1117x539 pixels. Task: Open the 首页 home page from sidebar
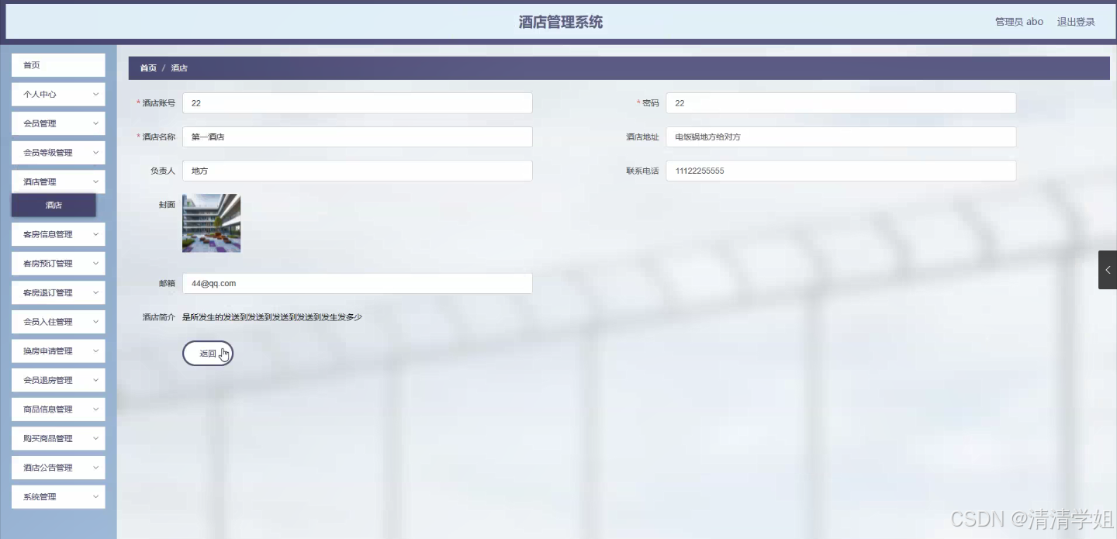pos(57,65)
